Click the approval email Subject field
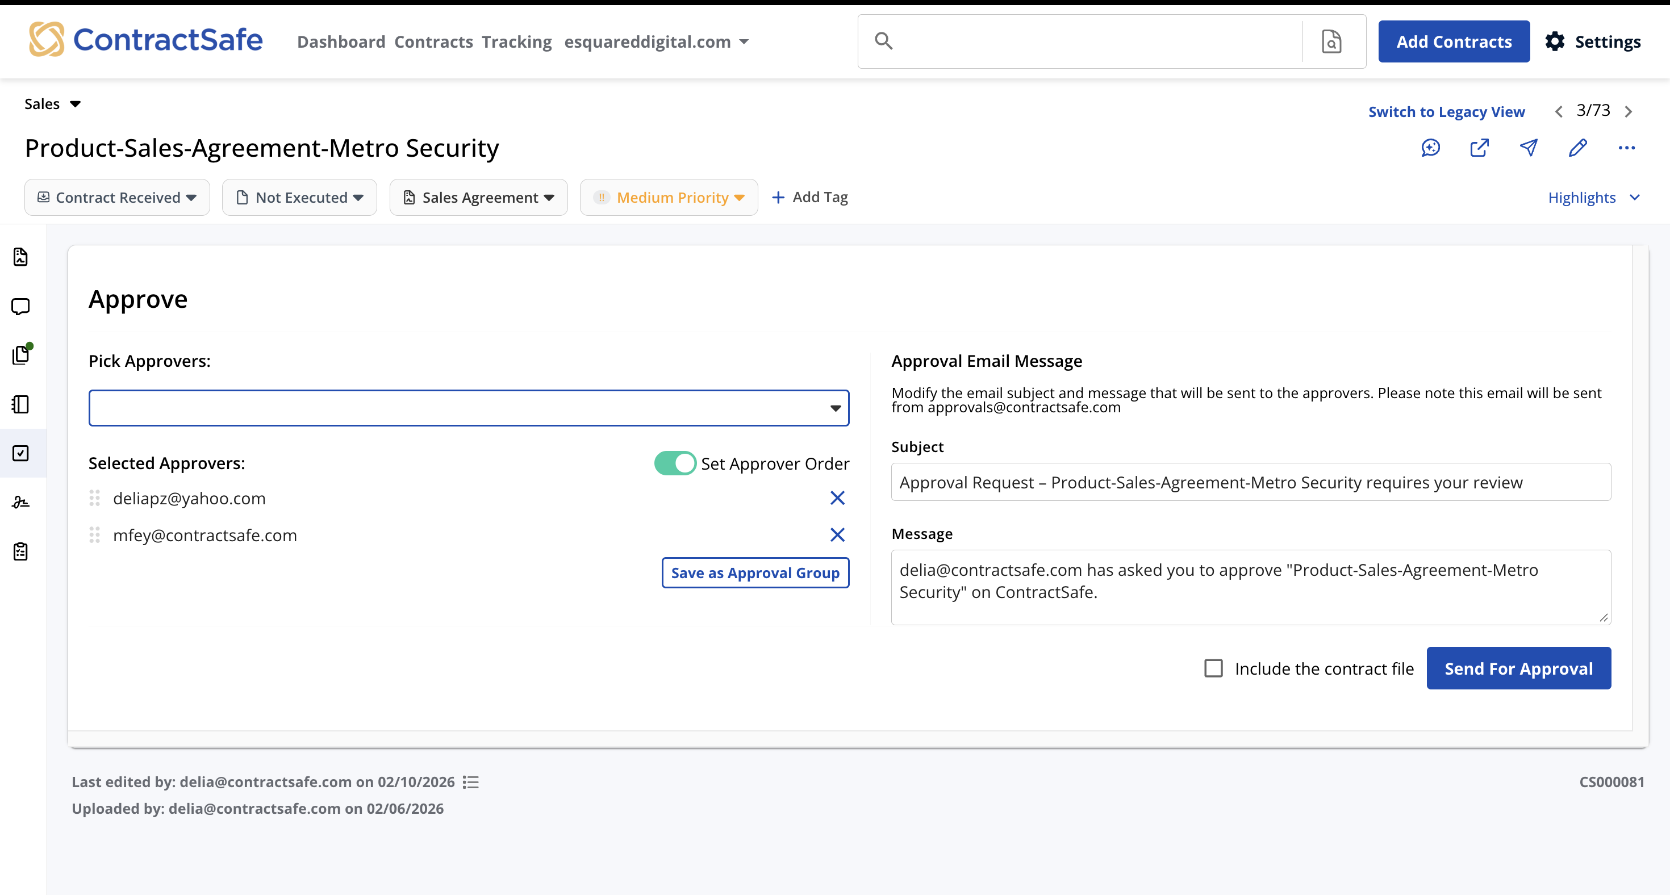The width and height of the screenshot is (1670, 895). [1251, 482]
